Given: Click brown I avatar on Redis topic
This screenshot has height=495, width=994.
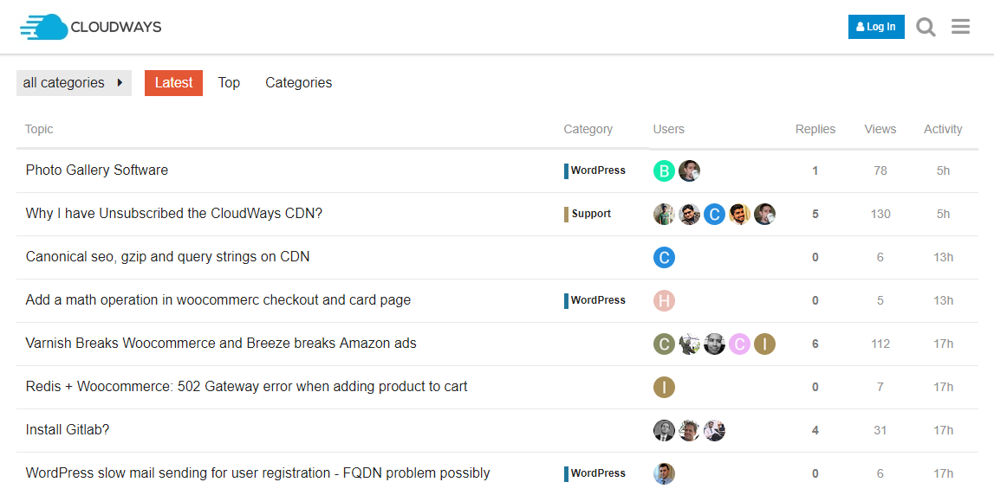Looking at the screenshot, I should click(664, 387).
